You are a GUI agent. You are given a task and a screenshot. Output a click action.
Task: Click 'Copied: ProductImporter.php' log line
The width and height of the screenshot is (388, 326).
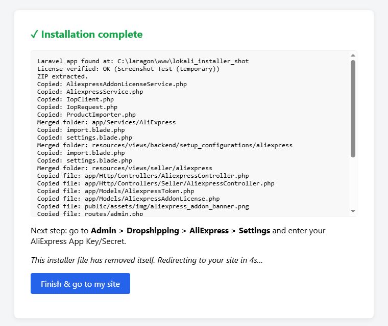coord(86,115)
